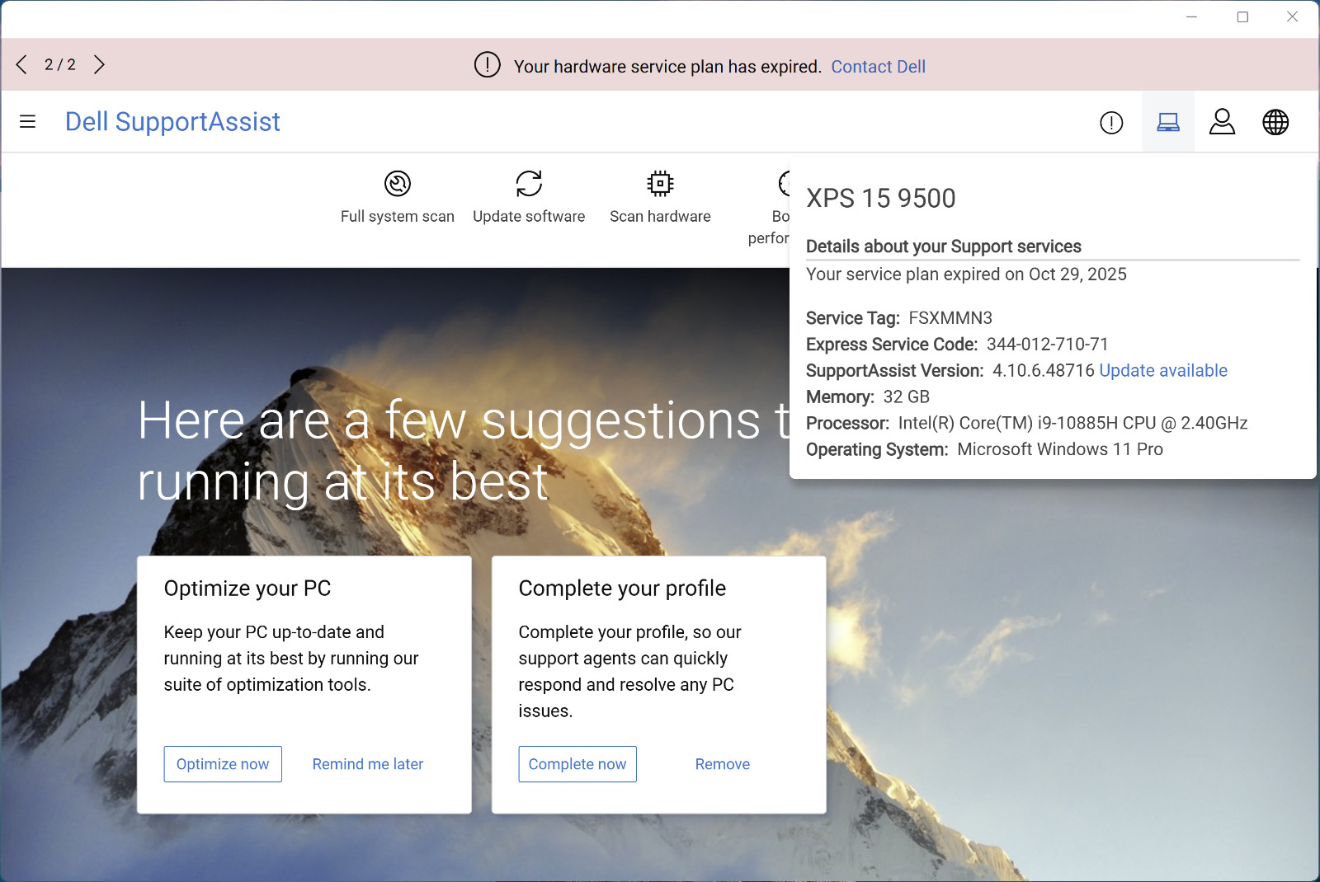
Task: Close the SupportAssist window
Action: pyautogui.click(x=1293, y=17)
